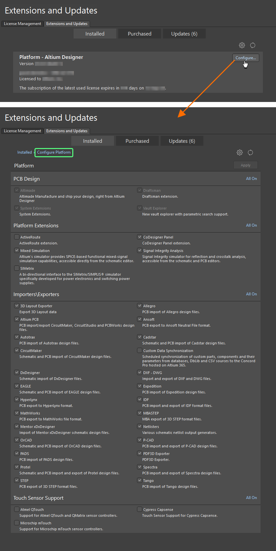Image resolution: width=276 pixels, height=551 pixels.
Task: Click refresh icon in the Configure Platform view
Action: tap(250, 152)
